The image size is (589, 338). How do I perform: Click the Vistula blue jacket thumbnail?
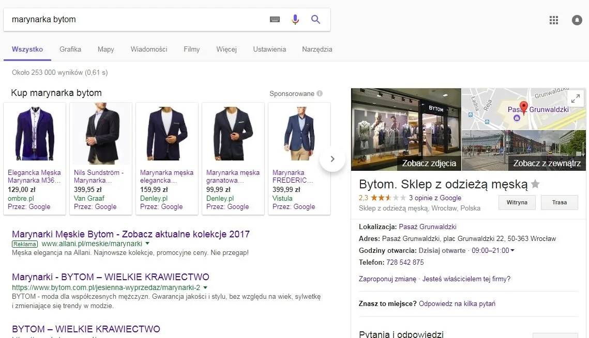(x=299, y=134)
